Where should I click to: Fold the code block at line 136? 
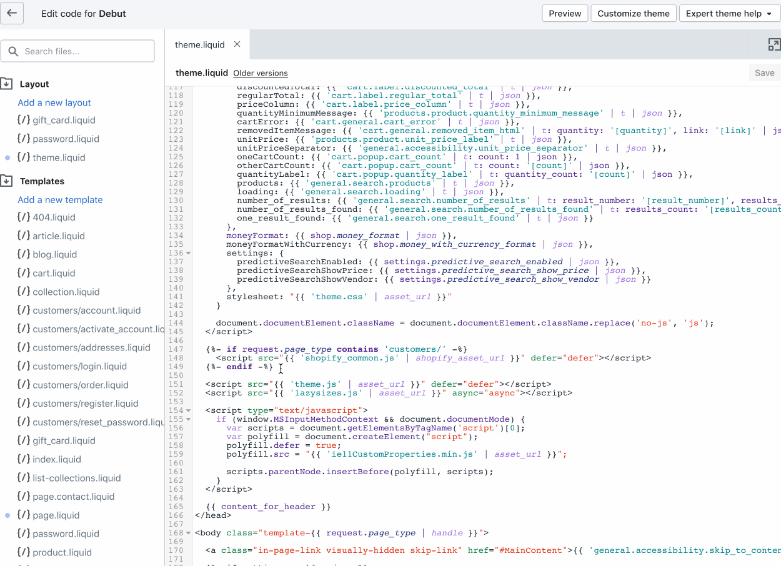click(189, 253)
